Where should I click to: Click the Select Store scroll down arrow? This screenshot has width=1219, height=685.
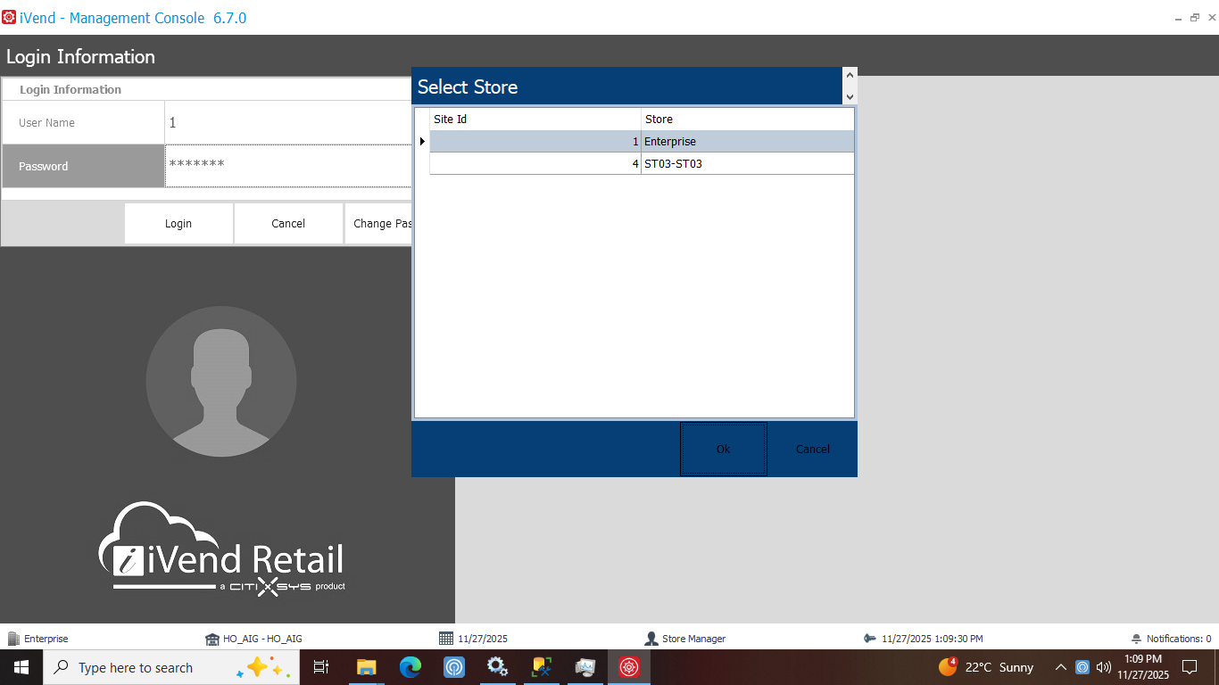click(x=850, y=96)
